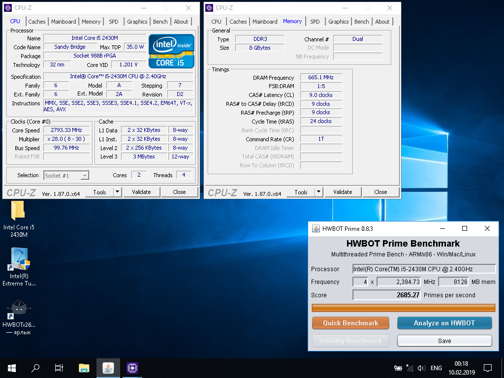Screen dimensions: 504x378
Task: Switch to the CPU-Z taskbar app
Action: [132, 368]
